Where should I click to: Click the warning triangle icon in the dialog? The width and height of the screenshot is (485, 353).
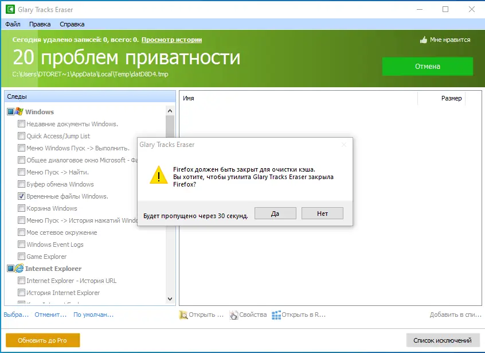tap(159, 174)
